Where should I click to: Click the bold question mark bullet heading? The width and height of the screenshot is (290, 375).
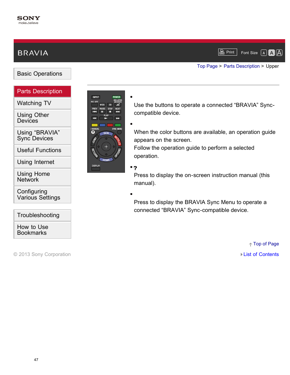click(135, 168)
